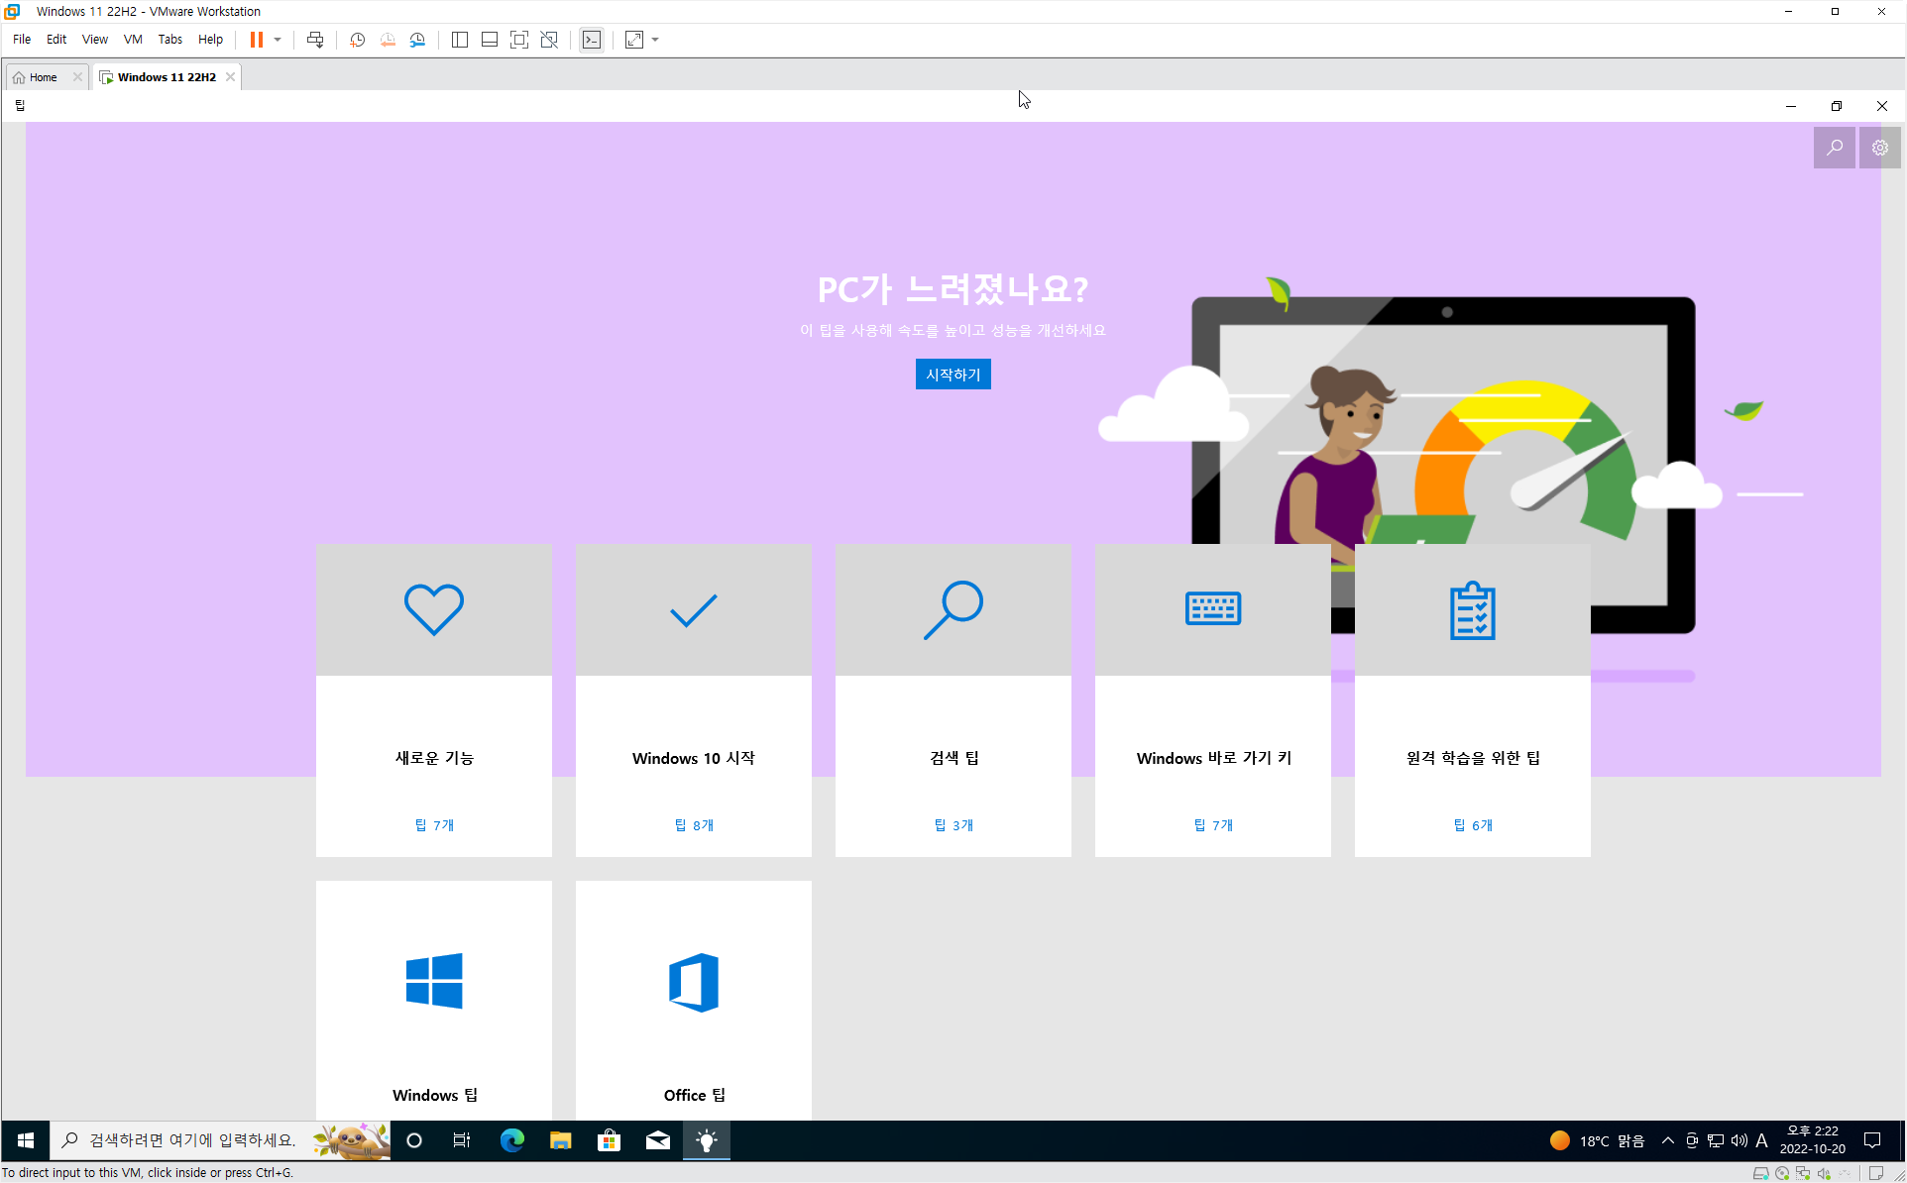
Task: Take a VM snapshot
Action: (x=358, y=40)
